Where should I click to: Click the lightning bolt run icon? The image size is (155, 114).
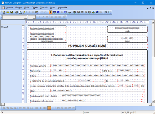click(x=24, y=12)
